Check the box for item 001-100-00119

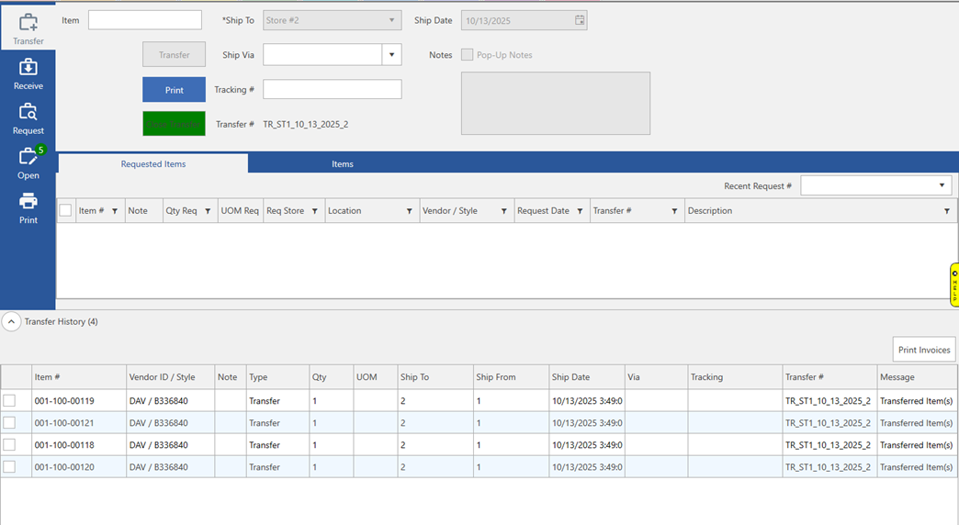(x=9, y=401)
